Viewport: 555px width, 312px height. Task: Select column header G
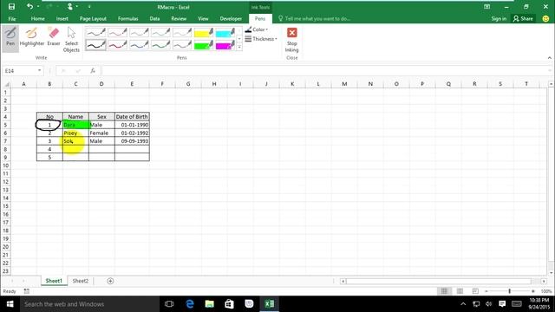tap(188, 84)
